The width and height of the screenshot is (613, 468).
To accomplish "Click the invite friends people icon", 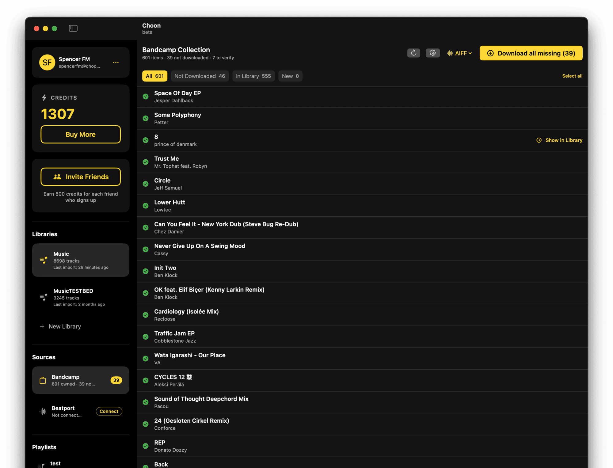I will click(x=57, y=177).
